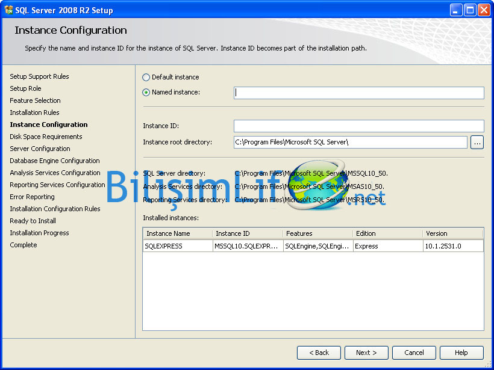Viewport: 494px width, 370px height.
Task: Click the SQLEngine,SQLEngi... features cell
Action: [318, 246]
